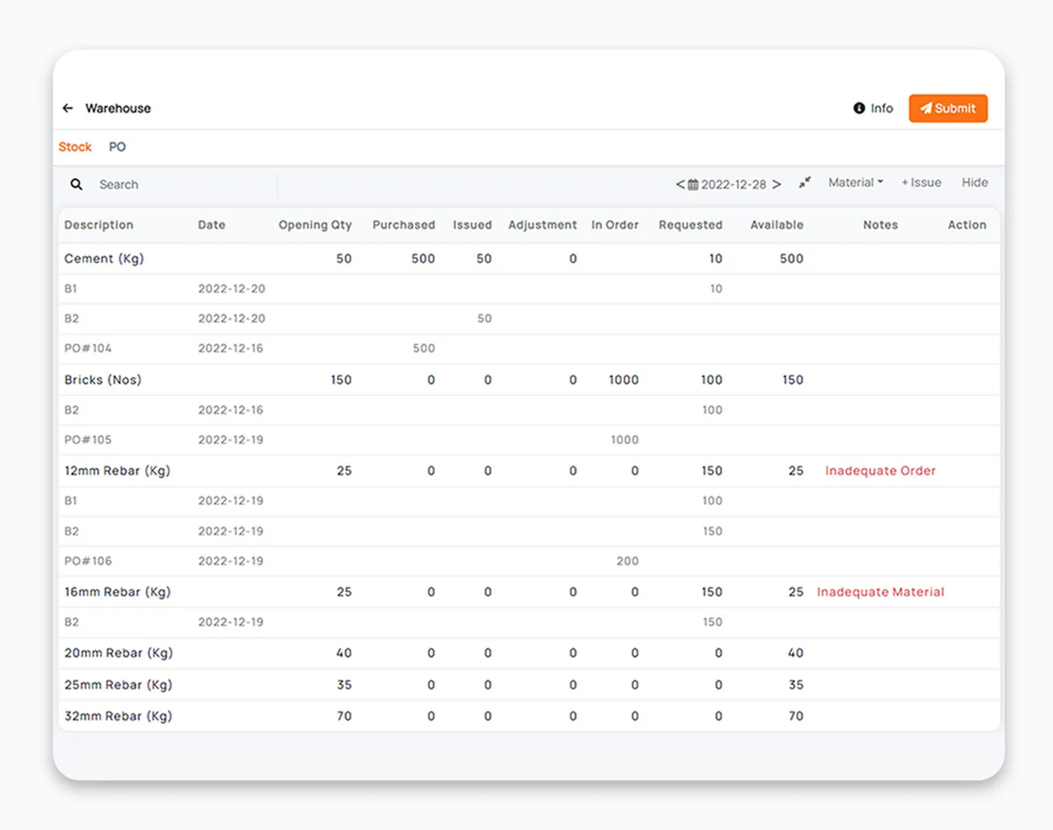The width and height of the screenshot is (1053, 830).
Task: Click the + Issue button
Action: tap(921, 183)
